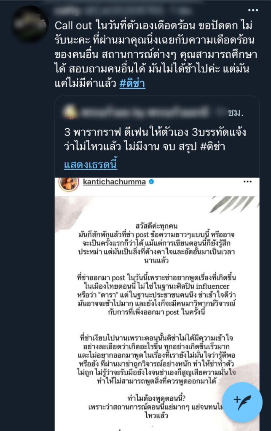Open quoted tweet text starting 3 พารากราฟ

coord(155,139)
